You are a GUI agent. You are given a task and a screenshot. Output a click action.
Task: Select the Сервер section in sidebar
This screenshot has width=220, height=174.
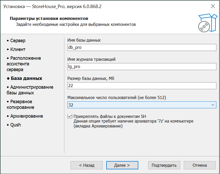tap(18, 41)
